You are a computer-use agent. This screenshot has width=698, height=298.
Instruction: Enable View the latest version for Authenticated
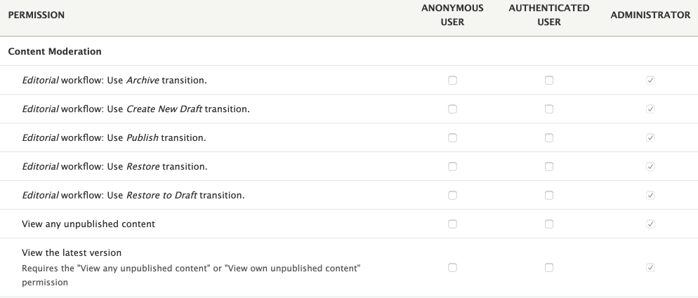point(549,268)
